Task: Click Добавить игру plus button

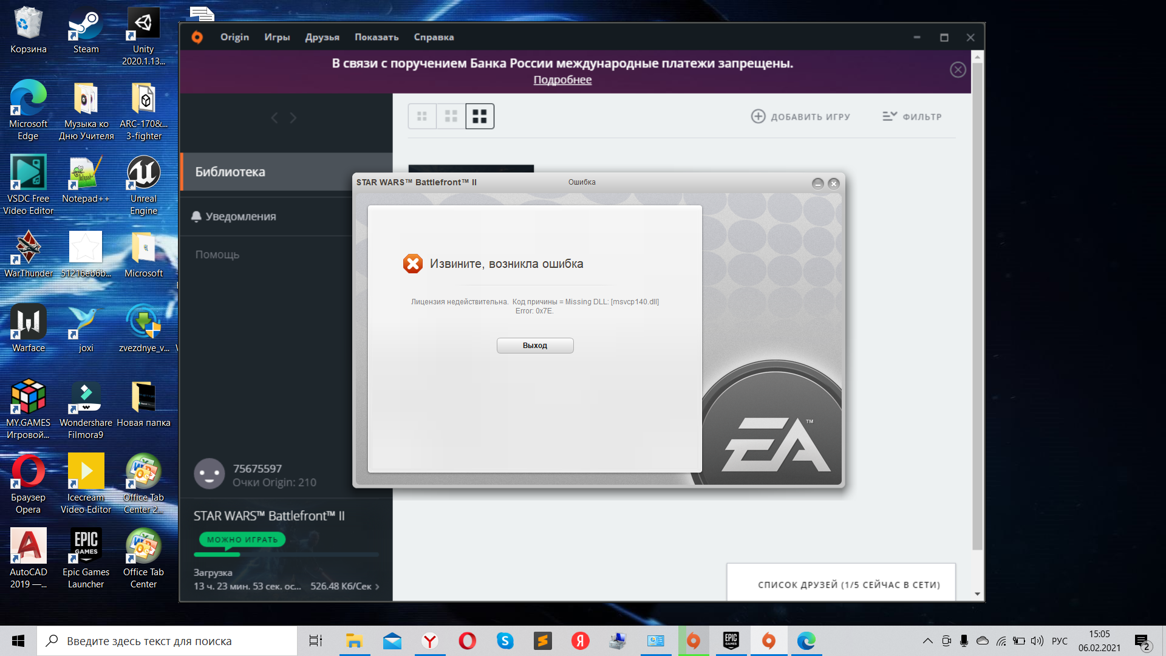Action: pos(800,117)
